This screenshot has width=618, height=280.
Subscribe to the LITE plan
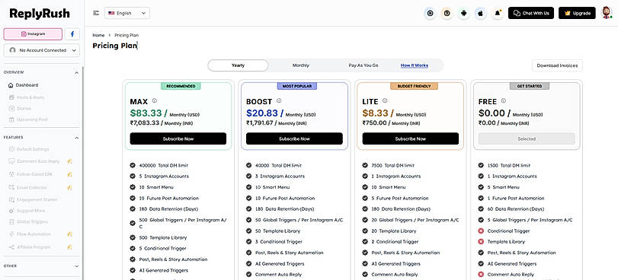point(411,138)
